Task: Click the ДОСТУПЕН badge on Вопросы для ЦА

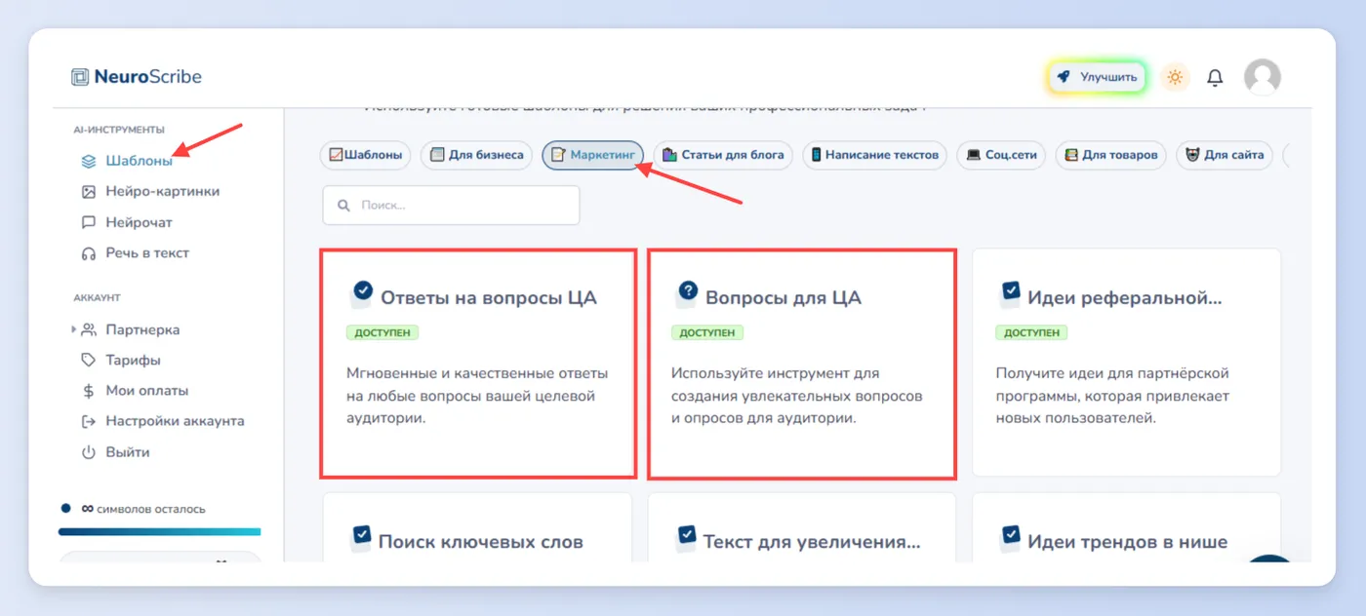Action: click(707, 332)
